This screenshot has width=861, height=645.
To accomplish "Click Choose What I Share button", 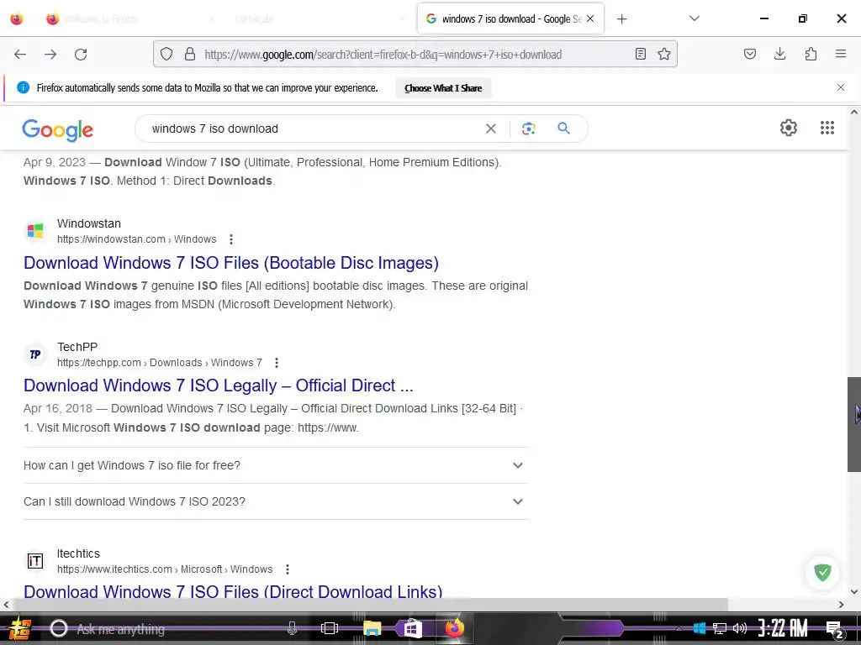I will (x=443, y=88).
